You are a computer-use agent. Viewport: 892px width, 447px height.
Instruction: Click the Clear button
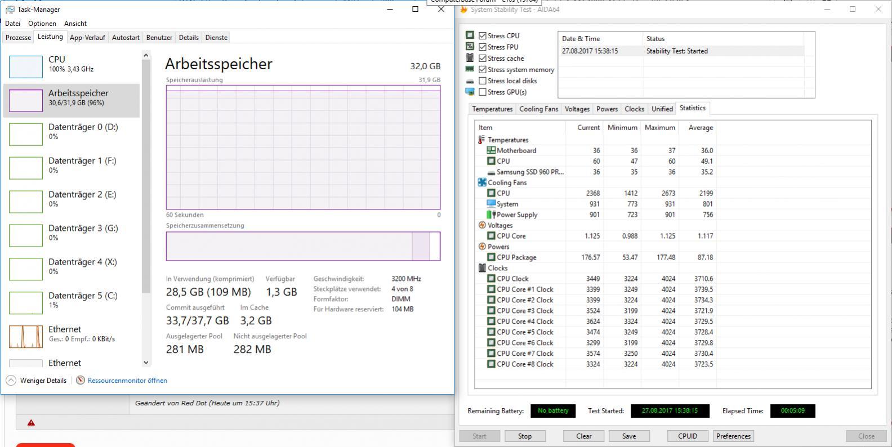584,436
